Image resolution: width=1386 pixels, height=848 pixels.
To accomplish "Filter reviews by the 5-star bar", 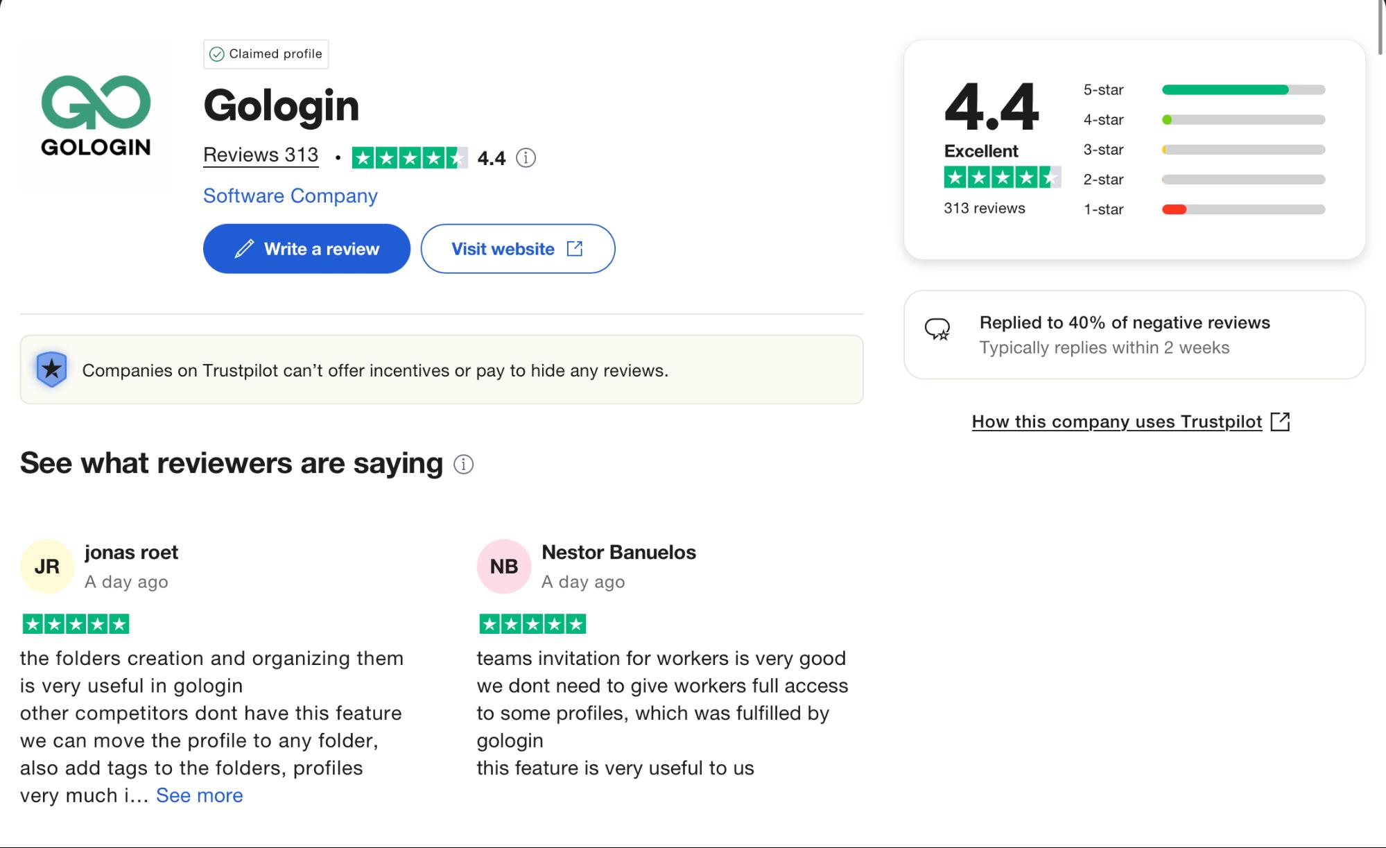I will (1243, 89).
